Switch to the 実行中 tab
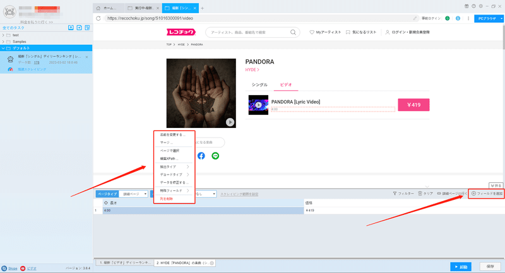The height and width of the screenshot is (273, 505). (x=144, y=8)
